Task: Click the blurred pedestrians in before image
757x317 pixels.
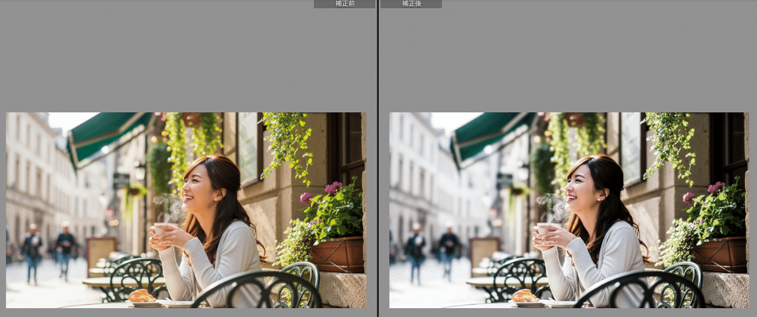Action: pos(48,247)
